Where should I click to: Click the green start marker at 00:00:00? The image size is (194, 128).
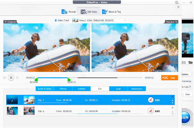36,80
